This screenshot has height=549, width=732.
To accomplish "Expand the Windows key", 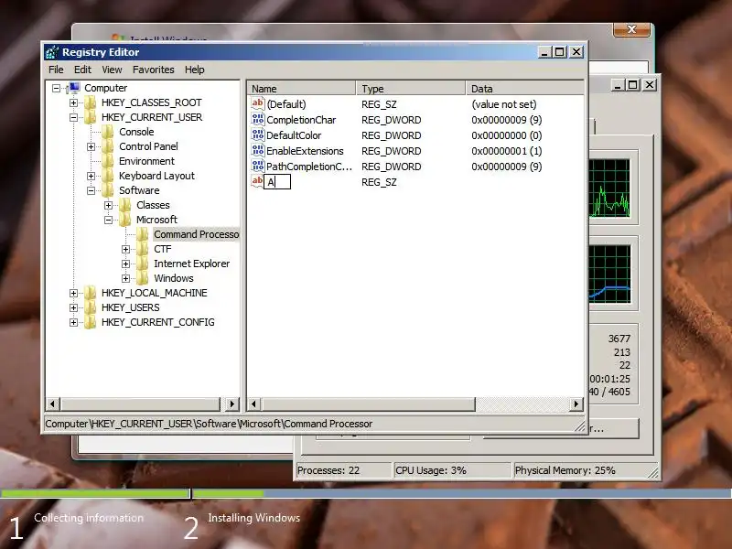I will click(x=125, y=279).
